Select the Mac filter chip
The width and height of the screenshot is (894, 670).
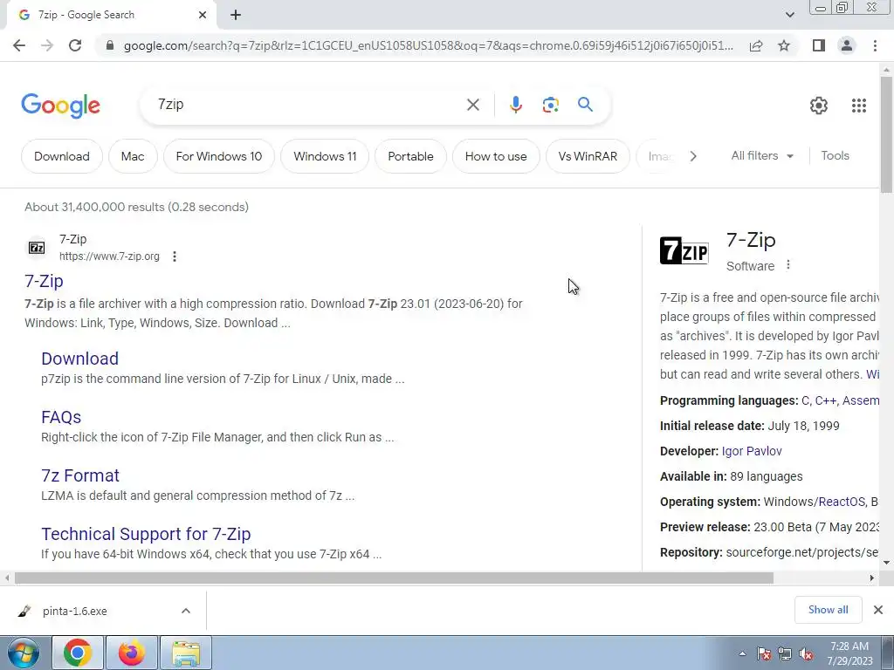[x=133, y=156]
